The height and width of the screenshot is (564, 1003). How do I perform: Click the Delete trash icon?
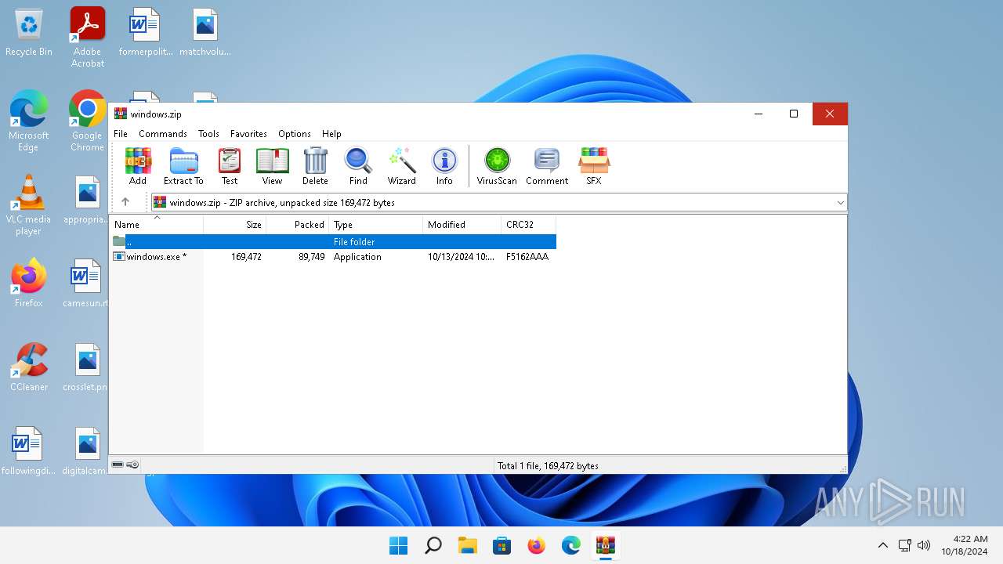(x=315, y=166)
